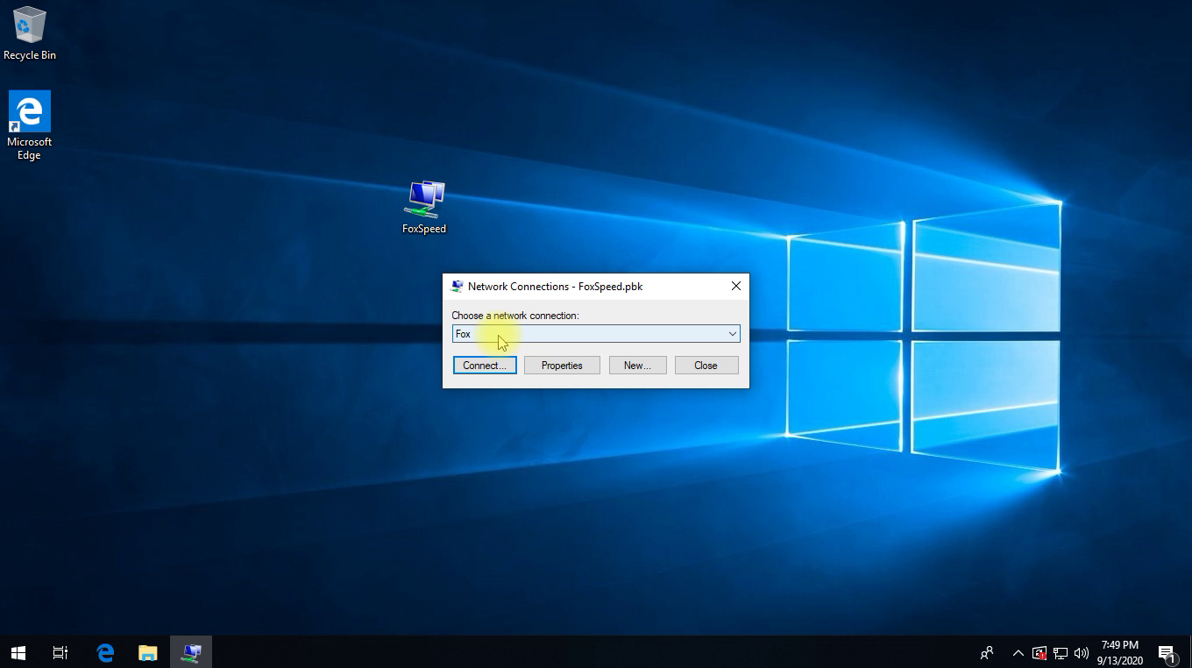Open the Recycle Bin desktop icon
Image resolution: width=1192 pixels, height=668 pixels.
tap(29, 33)
